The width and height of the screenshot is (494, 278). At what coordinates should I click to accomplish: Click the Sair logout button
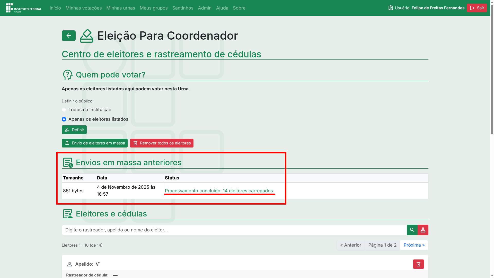click(477, 8)
